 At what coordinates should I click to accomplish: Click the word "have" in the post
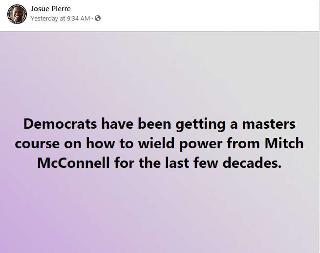(x=117, y=123)
